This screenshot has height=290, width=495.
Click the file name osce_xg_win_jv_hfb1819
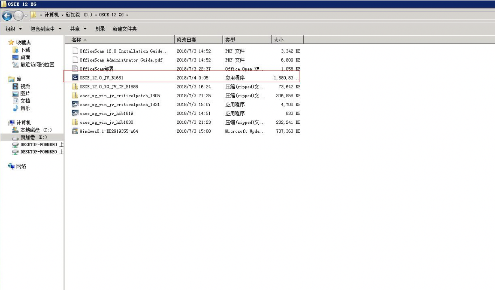pos(107,113)
